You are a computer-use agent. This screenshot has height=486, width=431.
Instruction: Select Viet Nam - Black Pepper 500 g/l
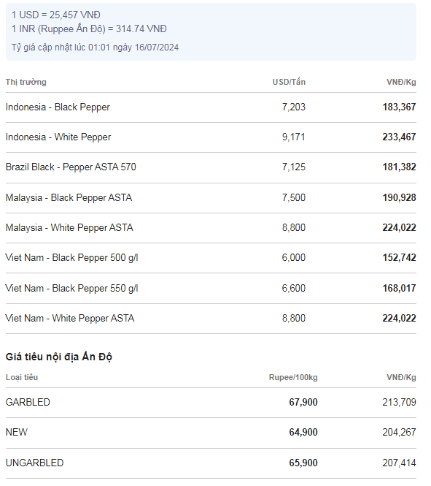coord(71,258)
